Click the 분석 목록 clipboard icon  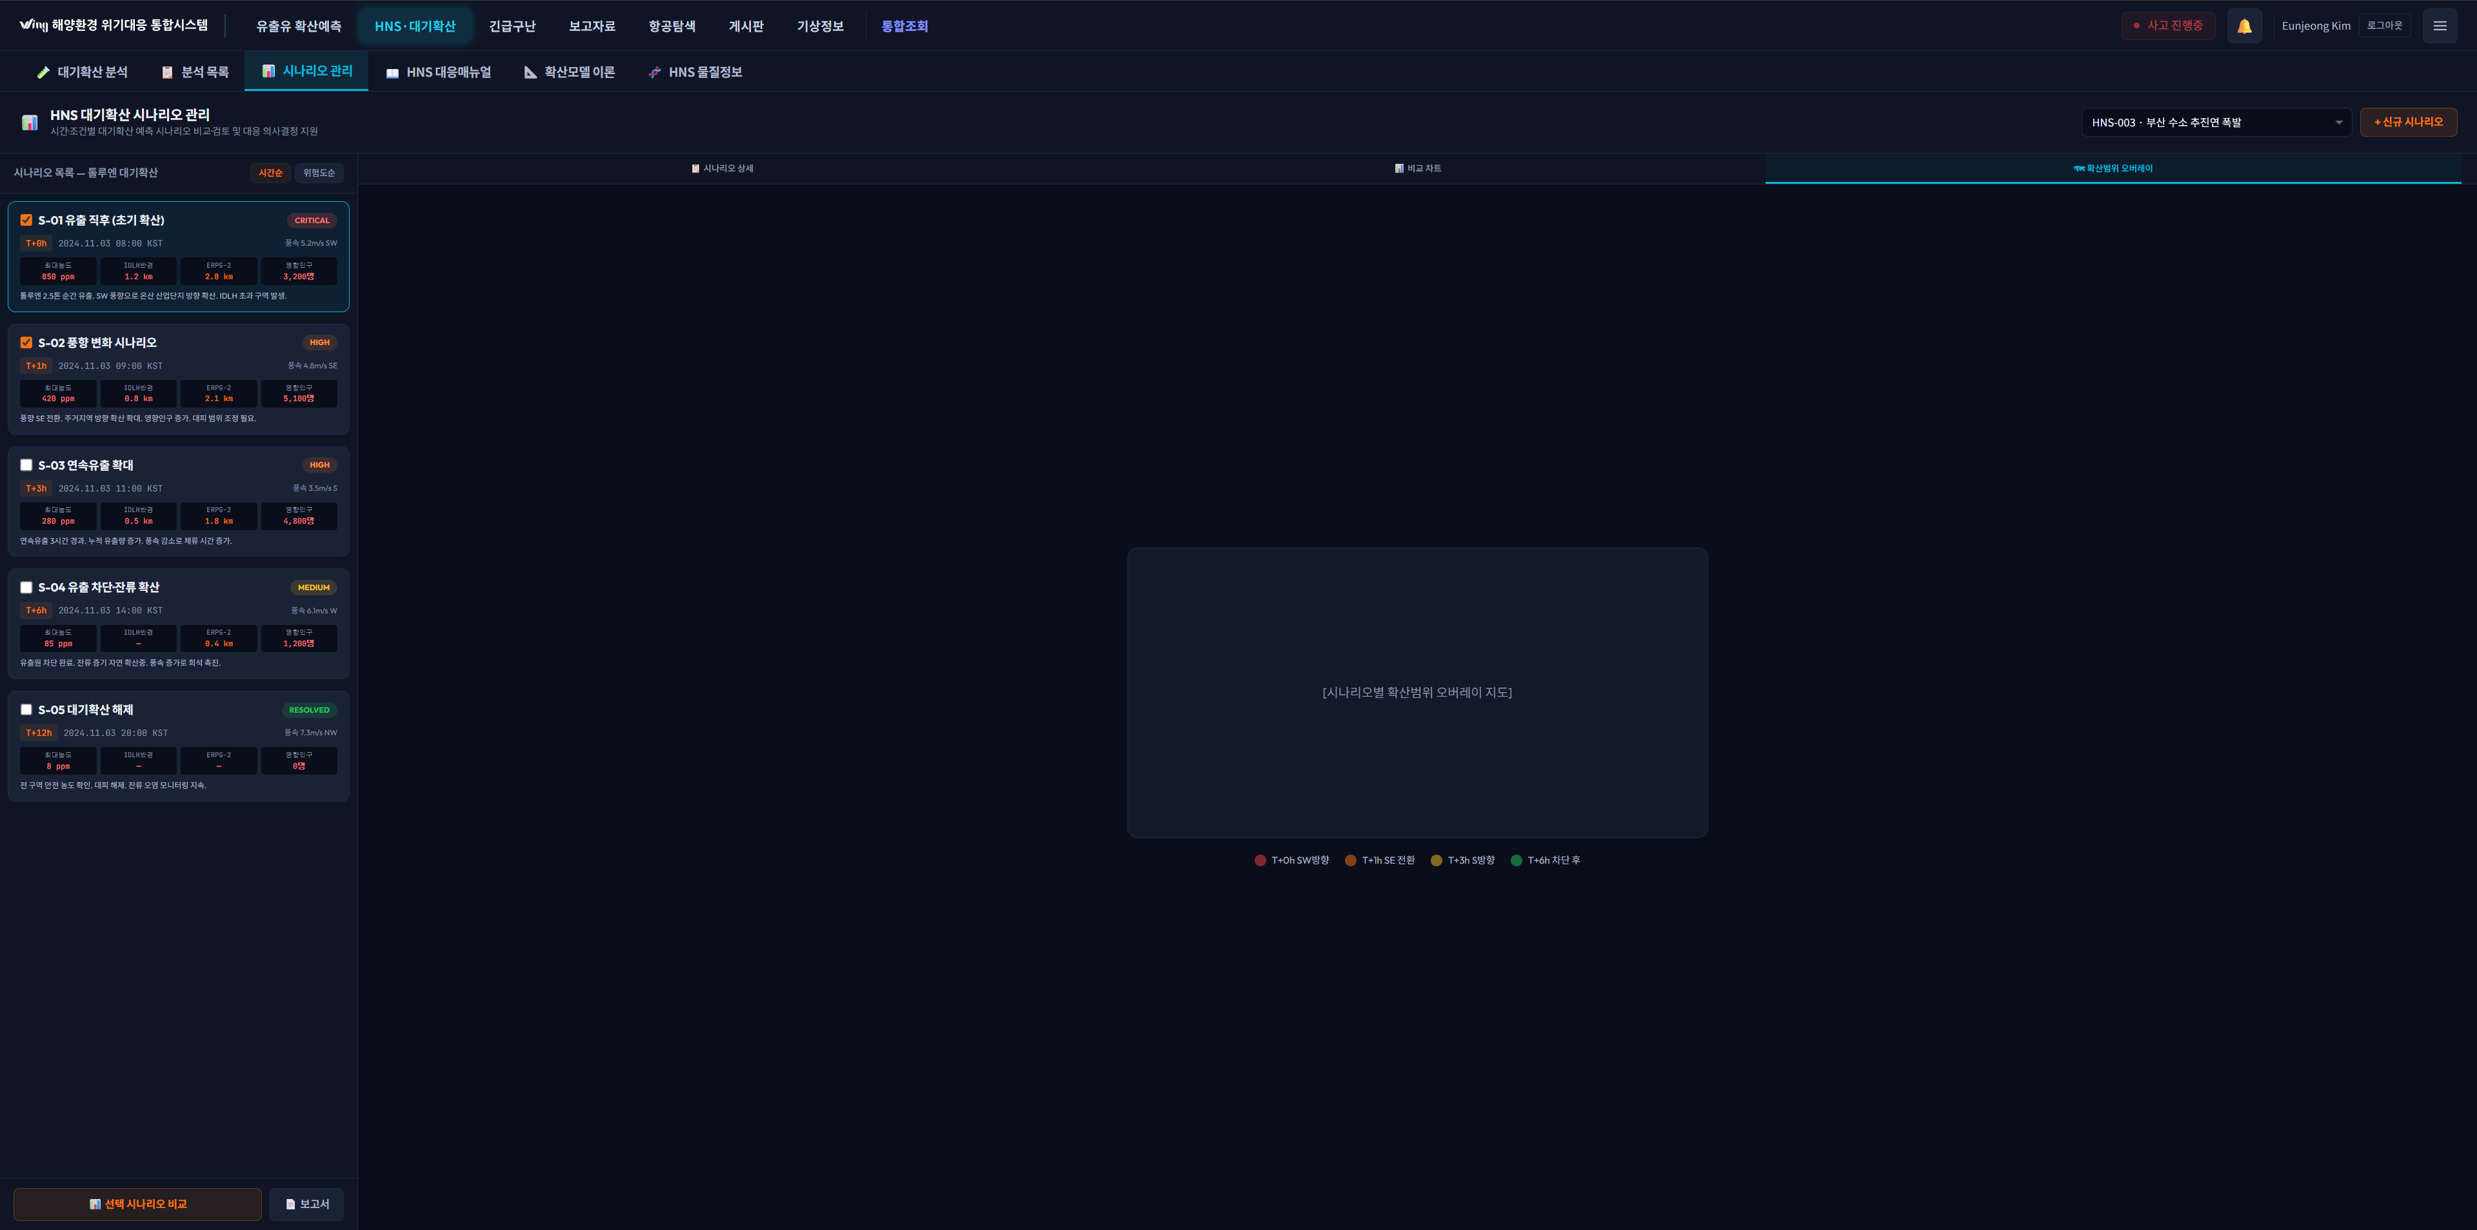[x=167, y=72]
